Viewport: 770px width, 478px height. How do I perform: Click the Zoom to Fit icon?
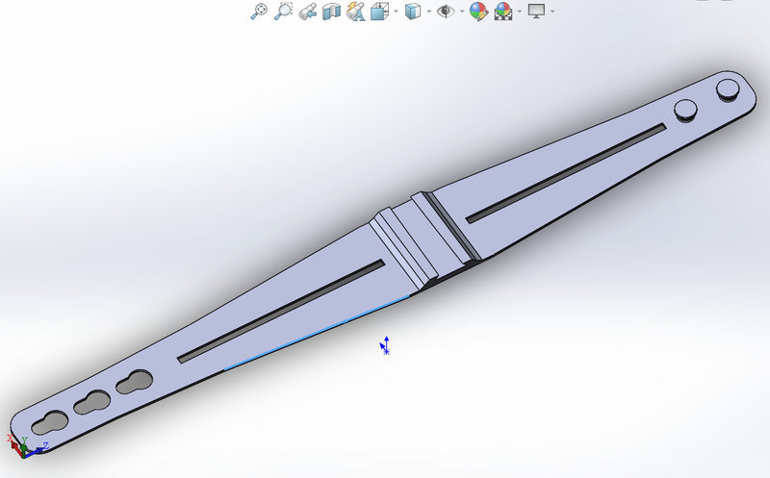pyautogui.click(x=259, y=11)
